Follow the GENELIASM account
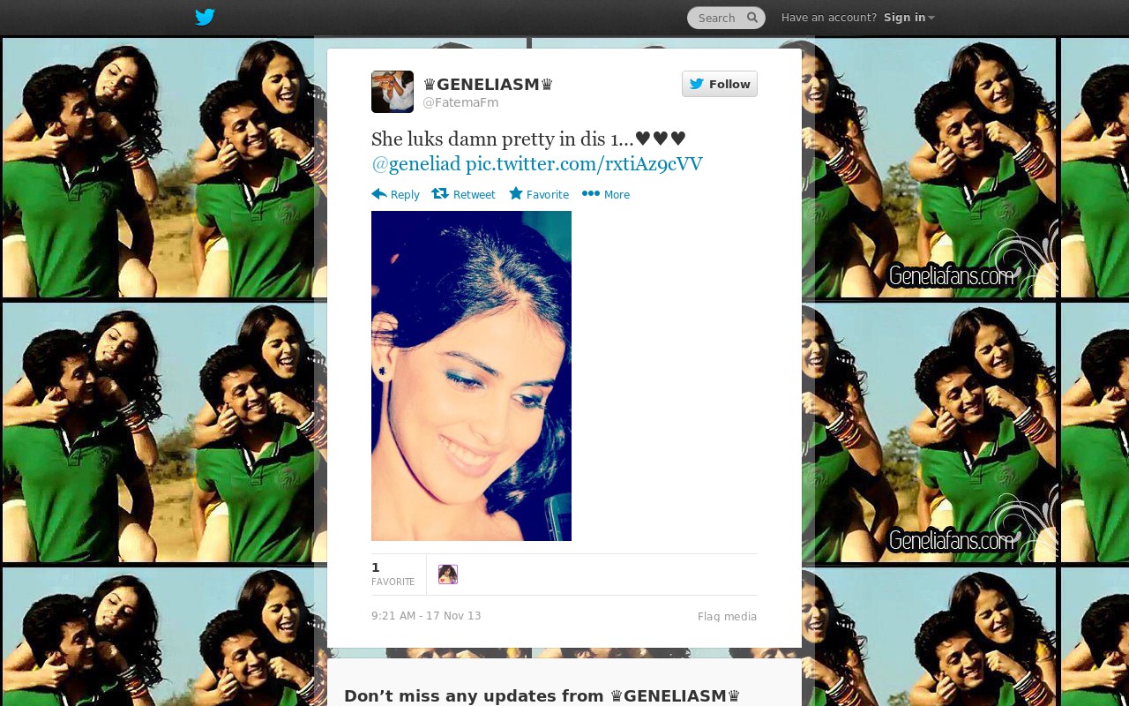 pos(720,84)
